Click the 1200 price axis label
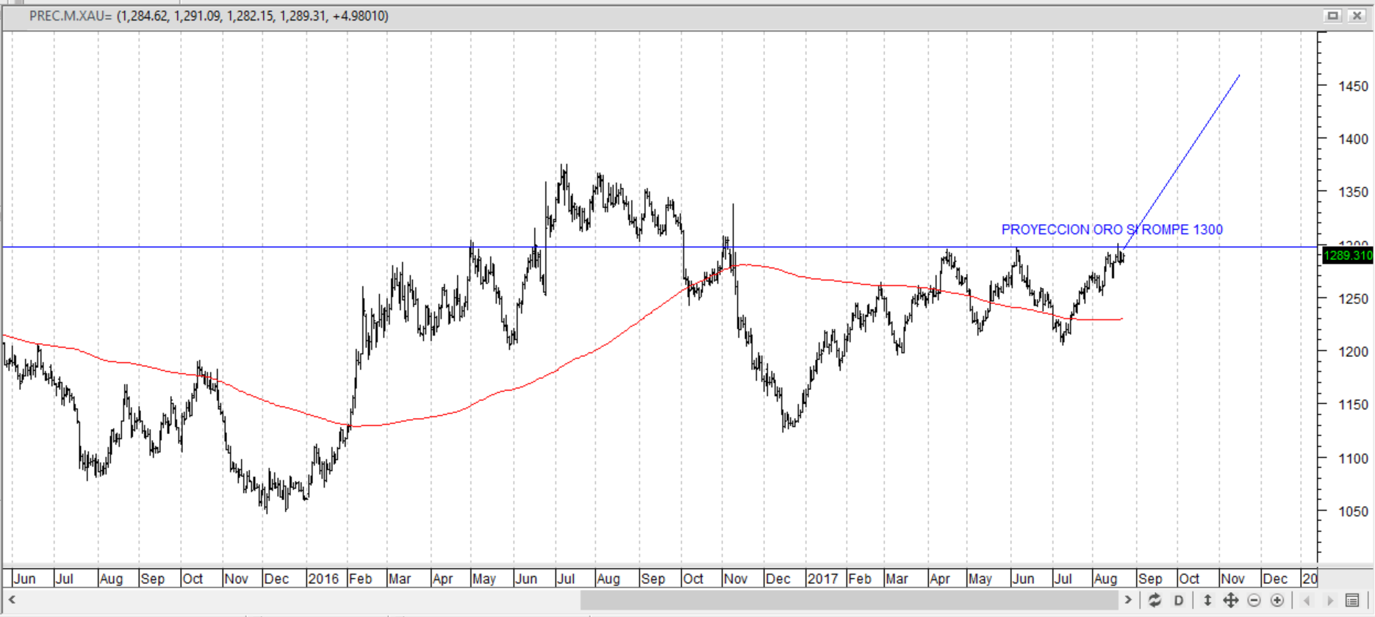 (1354, 352)
